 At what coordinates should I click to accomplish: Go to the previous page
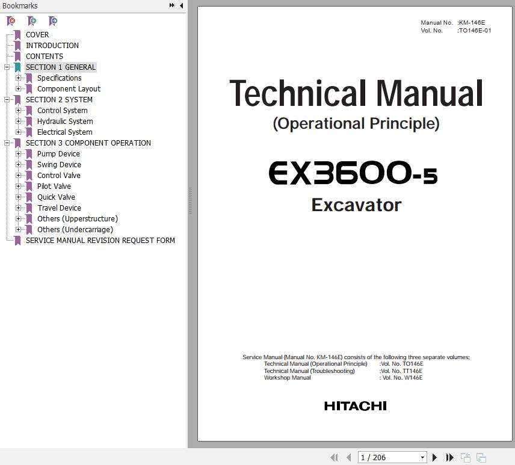pos(349,457)
